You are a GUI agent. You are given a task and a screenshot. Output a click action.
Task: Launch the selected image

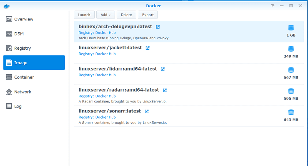coord(84,15)
